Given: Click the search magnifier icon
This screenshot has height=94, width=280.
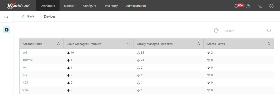Looking at the screenshot, I should (x=269, y=30).
